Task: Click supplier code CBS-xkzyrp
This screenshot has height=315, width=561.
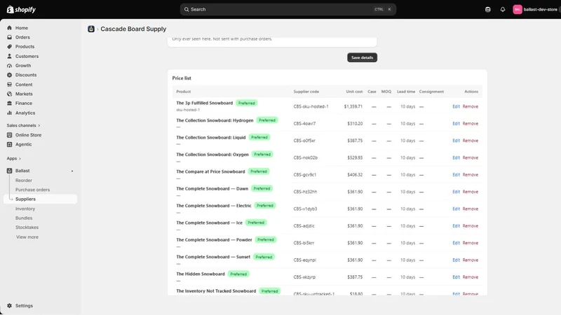Action: coord(304,277)
